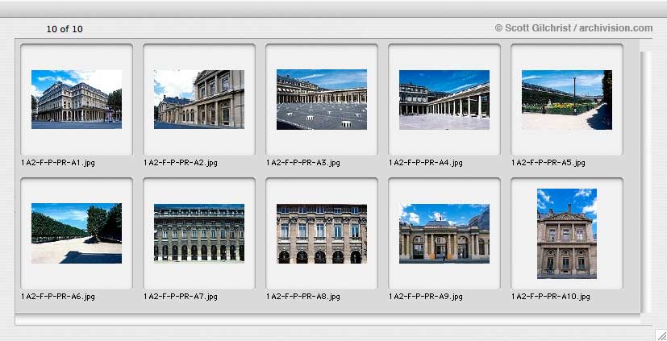Viewport: 667px width, 341px height.
Task: Select the 1A2-F-P-PR-A4 colonnade thumbnail
Action: point(444,99)
